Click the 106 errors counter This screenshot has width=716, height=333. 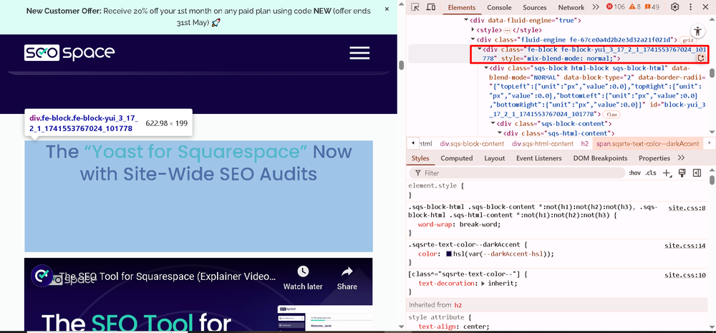click(616, 7)
